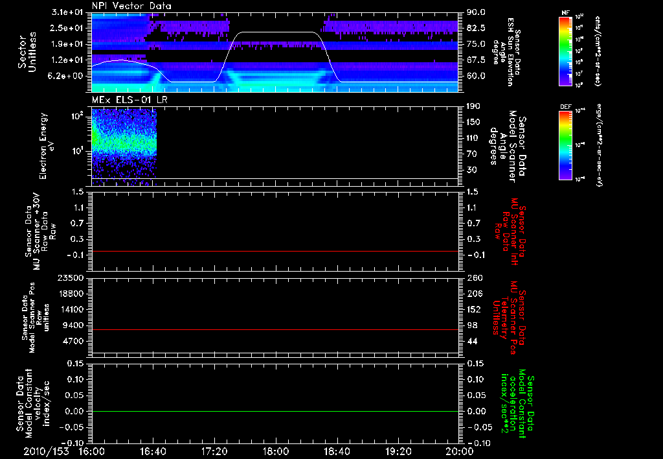
Task: Click the "44" telemetry tick value
Action: [x=472, y=342]
